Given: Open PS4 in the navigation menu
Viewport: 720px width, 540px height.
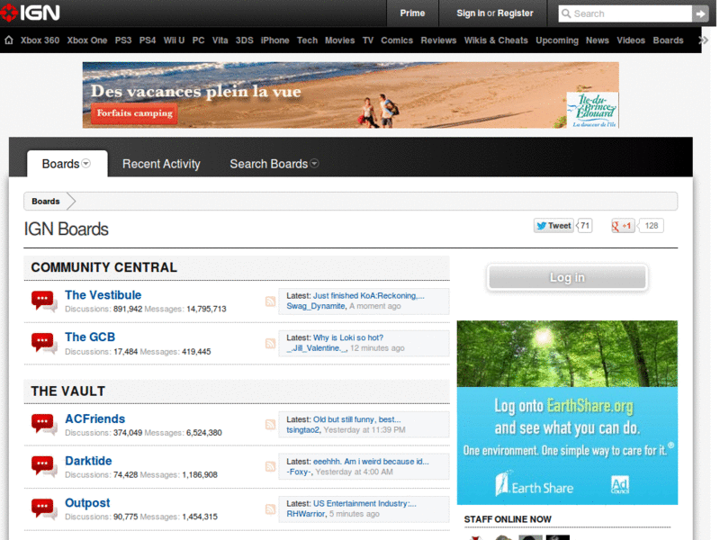Looking at the screenshot, I should point(148,40).
